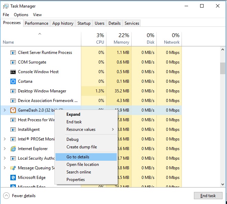Click the Task Manager title bar icon
The width and height of the screenshot is (227, 204).
coord(6,6)
